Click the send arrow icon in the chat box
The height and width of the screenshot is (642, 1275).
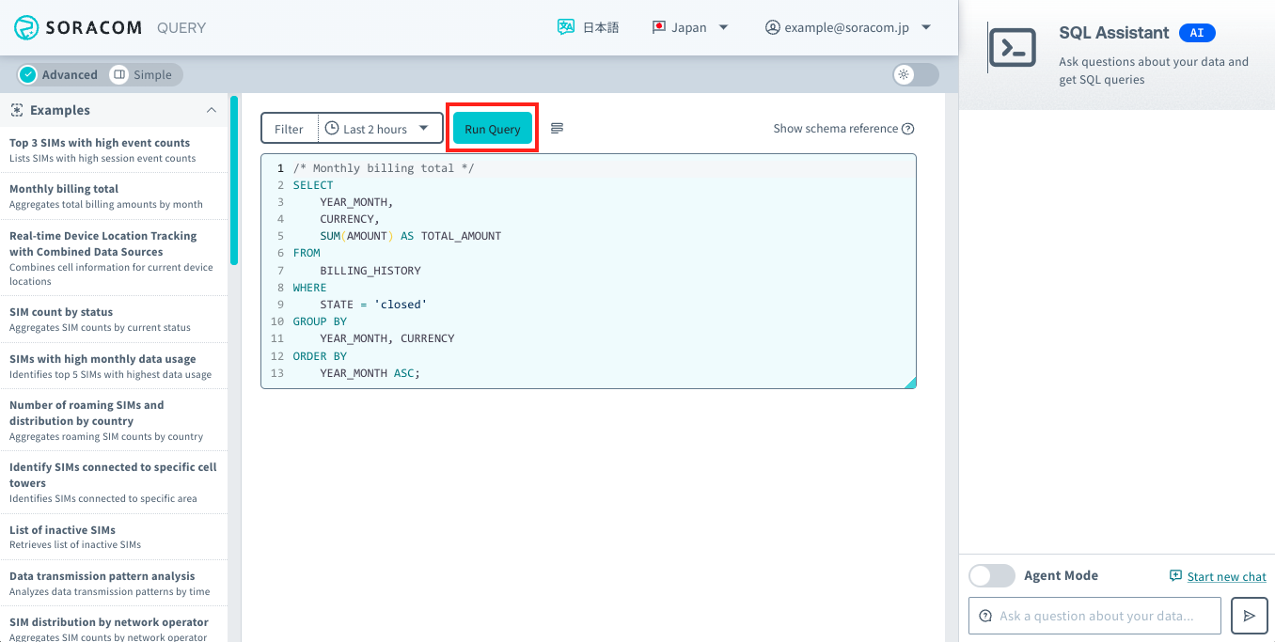pos(1249,616)
